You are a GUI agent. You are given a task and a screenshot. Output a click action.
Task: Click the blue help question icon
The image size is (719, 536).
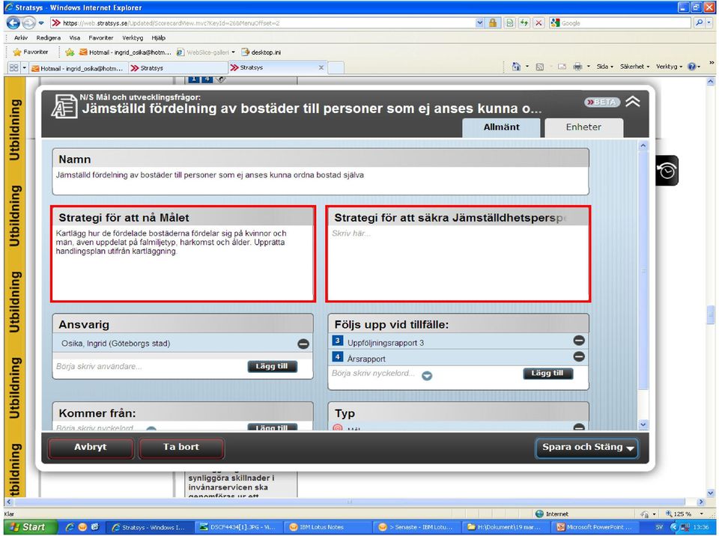coord(692,67)
